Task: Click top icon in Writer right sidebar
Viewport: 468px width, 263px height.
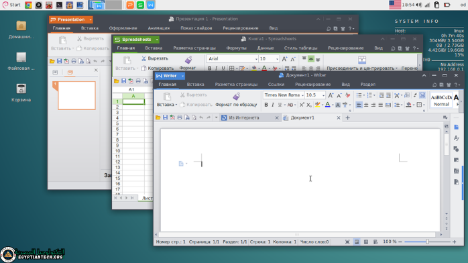Action: tap(457, 127)
